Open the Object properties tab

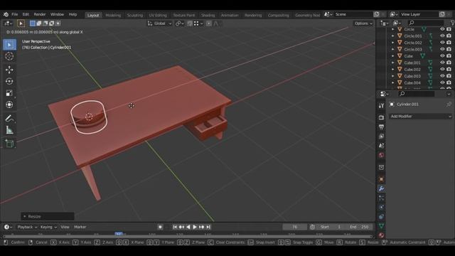[381, 179]
